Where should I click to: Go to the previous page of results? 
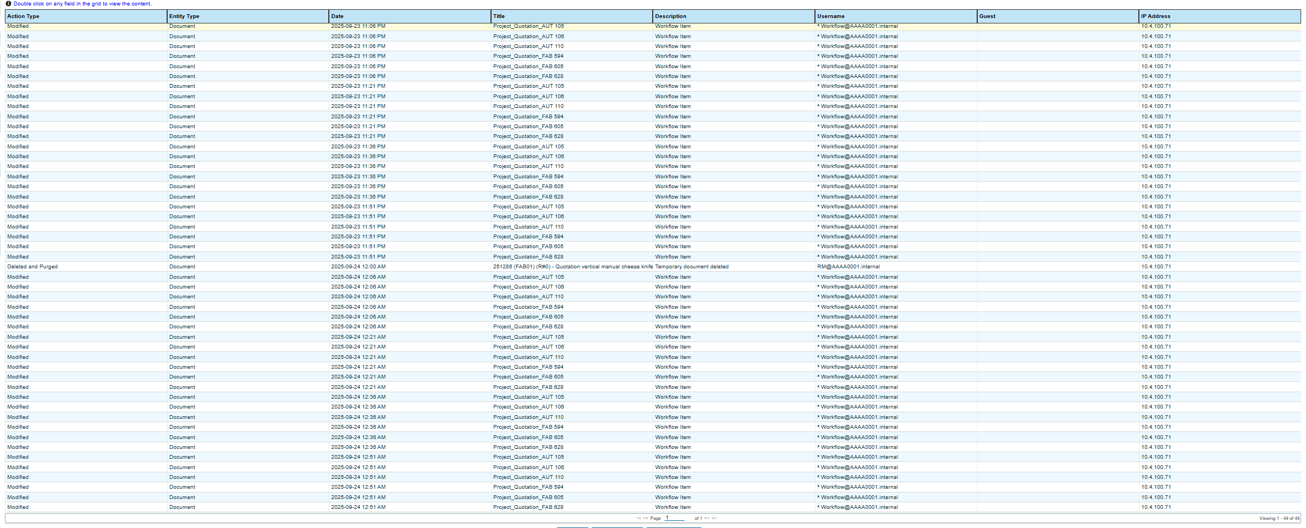[646, 518]
